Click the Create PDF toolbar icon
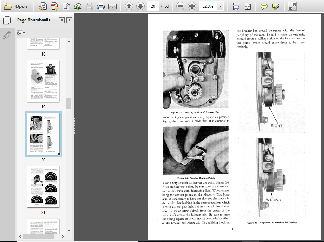This screenshot has width=324, height=242. coord(43,6)
